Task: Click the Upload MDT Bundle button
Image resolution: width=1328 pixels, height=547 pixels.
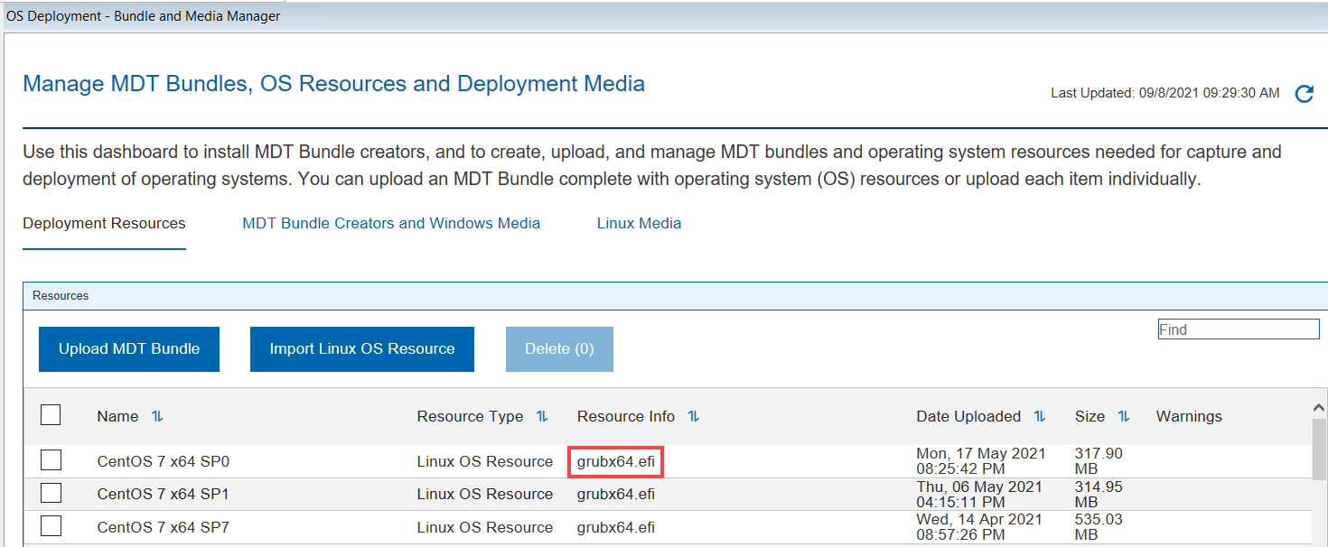Action: pos(129,349)
